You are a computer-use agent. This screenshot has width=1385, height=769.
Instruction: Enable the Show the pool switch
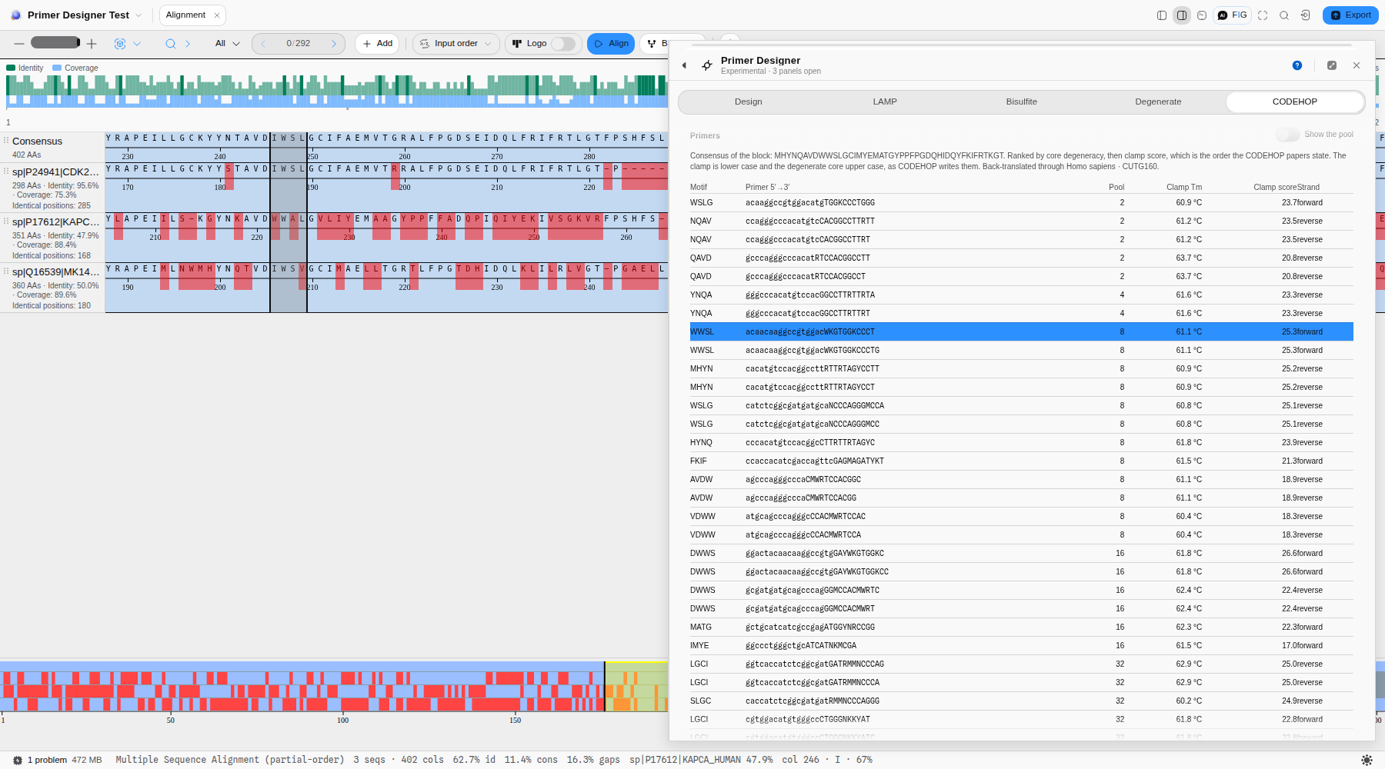coord(1287,135)
